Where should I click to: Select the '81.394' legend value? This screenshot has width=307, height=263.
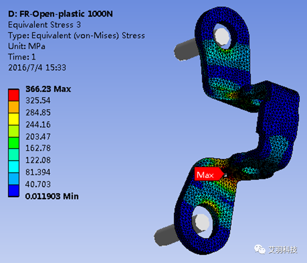[38, 172]
